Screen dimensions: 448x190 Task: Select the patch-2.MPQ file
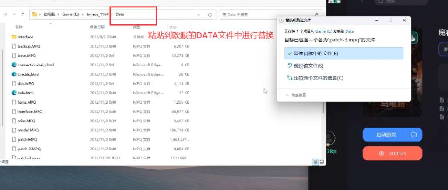29,149
